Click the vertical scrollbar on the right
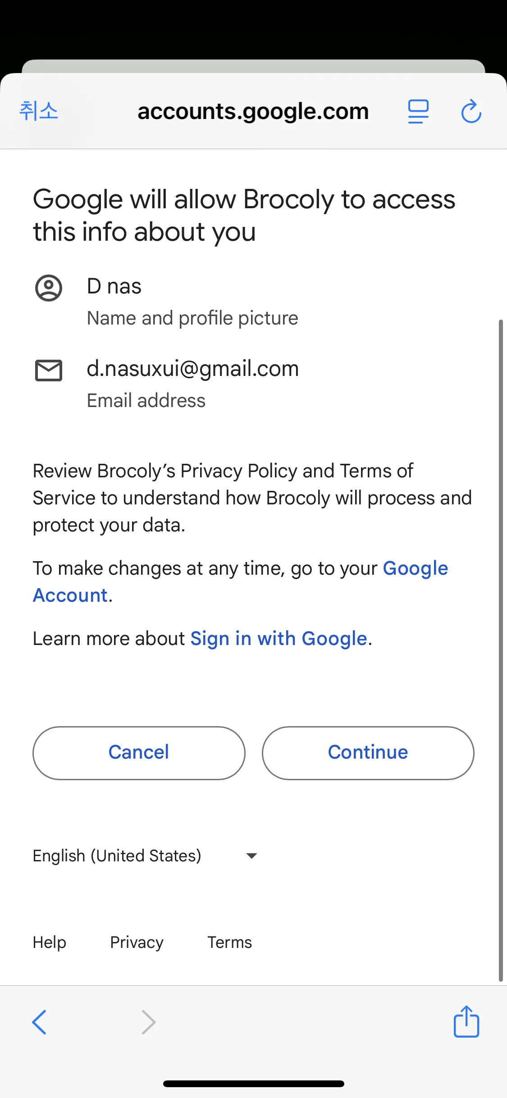The image size is (507, 1098). coord(500,649)
